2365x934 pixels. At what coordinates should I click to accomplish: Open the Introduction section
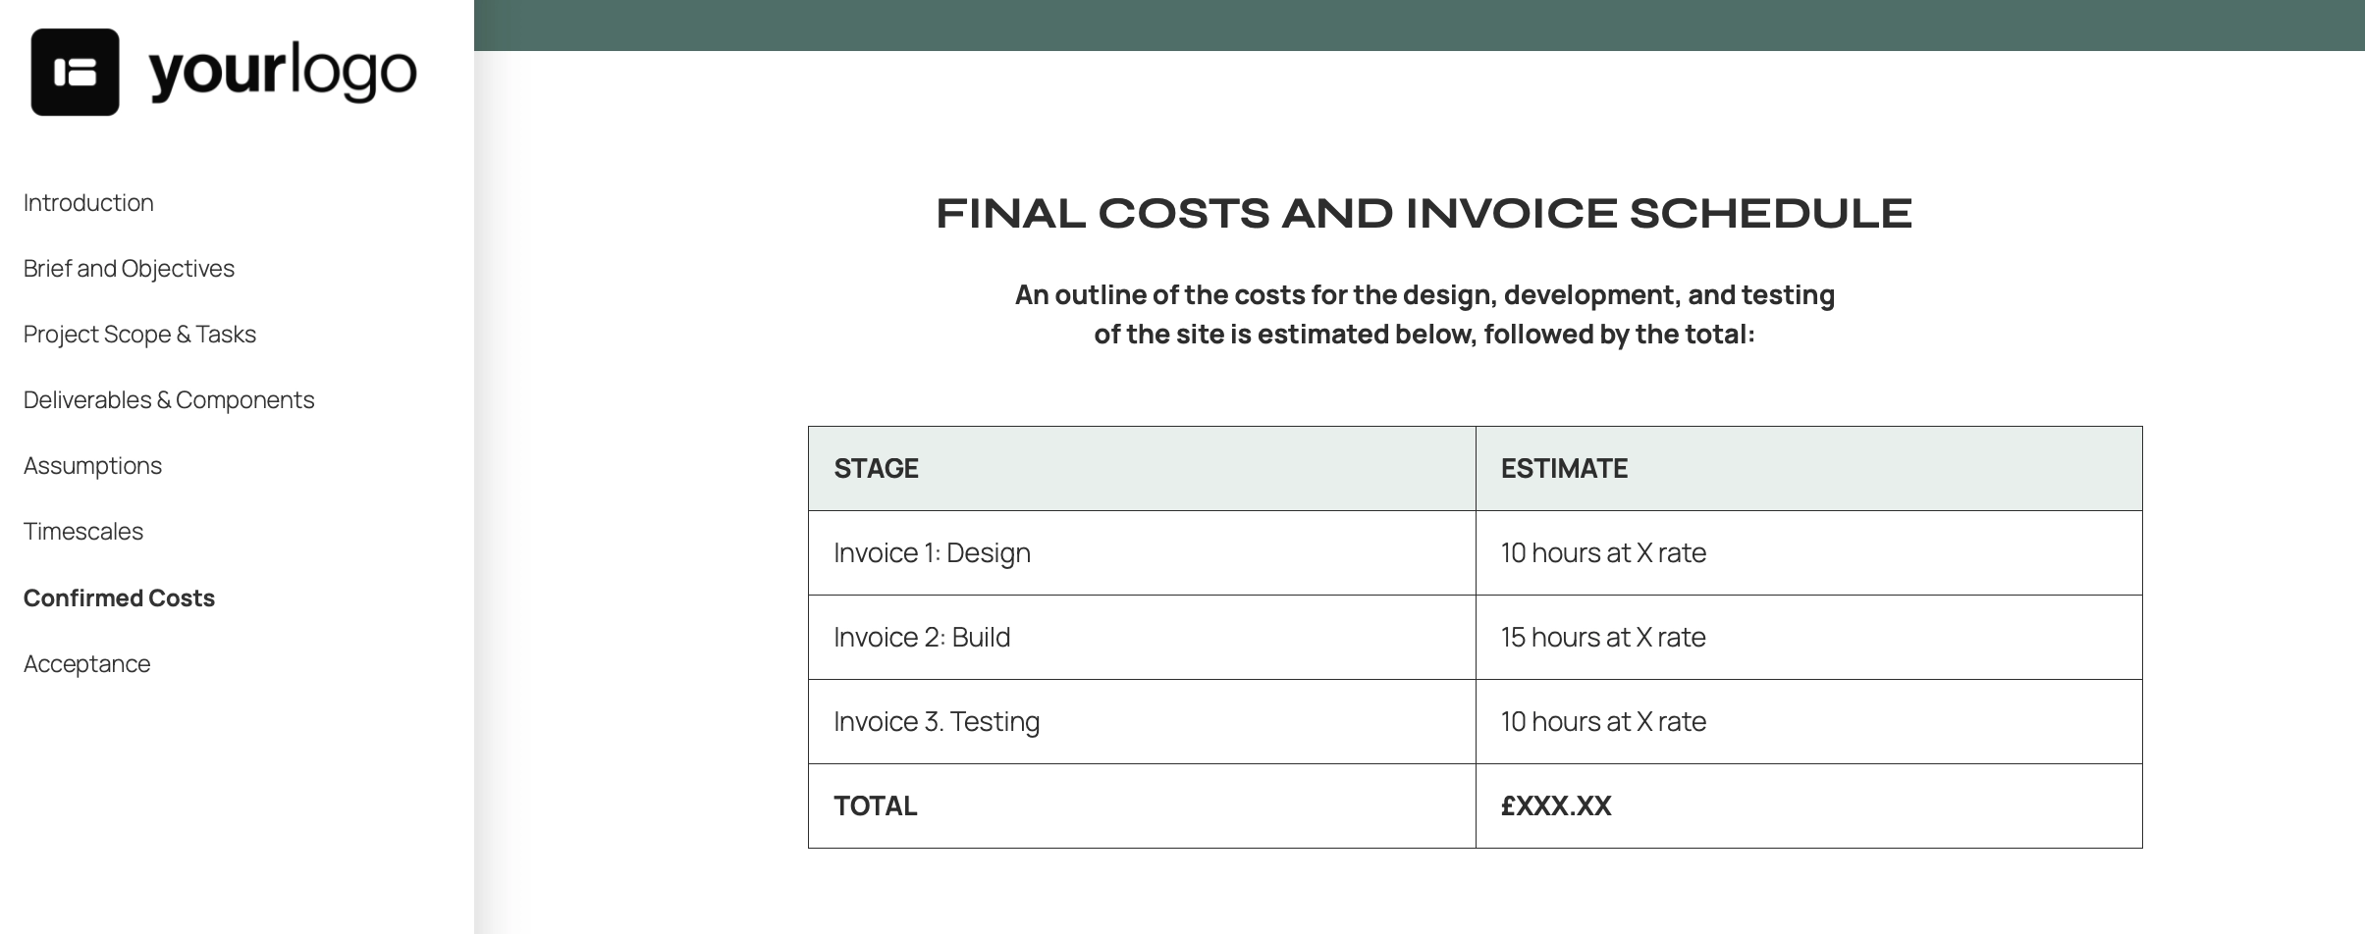88,202
